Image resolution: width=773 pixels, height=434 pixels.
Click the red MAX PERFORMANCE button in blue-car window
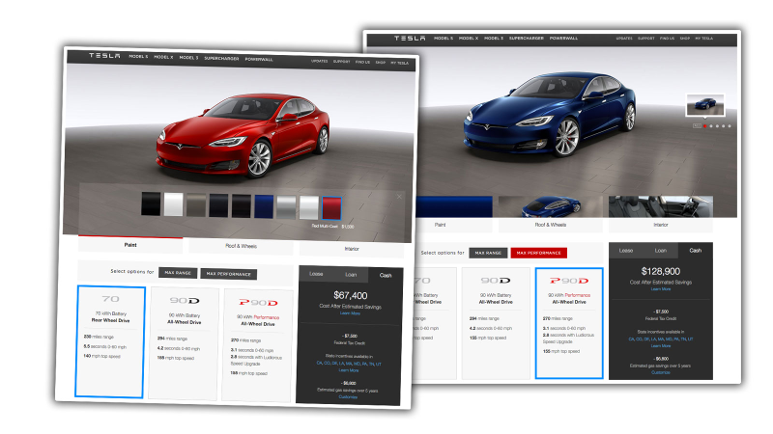[x=539, y=253]
